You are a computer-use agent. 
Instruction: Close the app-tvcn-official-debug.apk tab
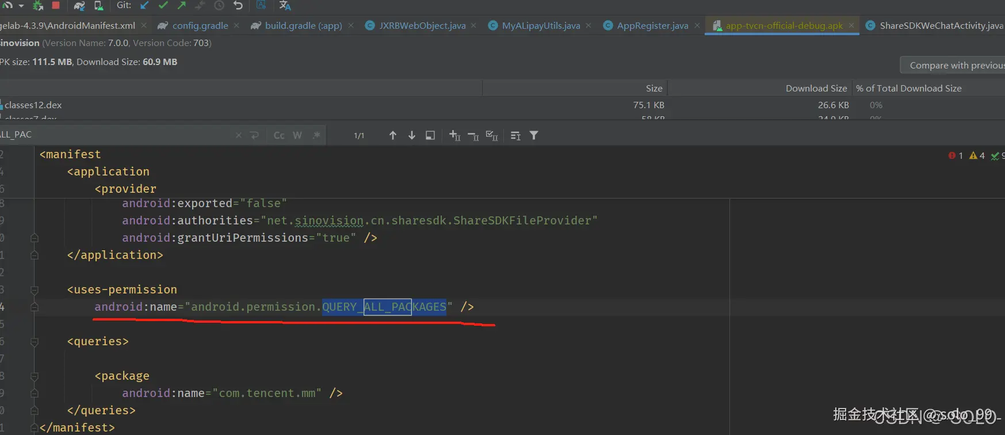(x=851, y=25)
